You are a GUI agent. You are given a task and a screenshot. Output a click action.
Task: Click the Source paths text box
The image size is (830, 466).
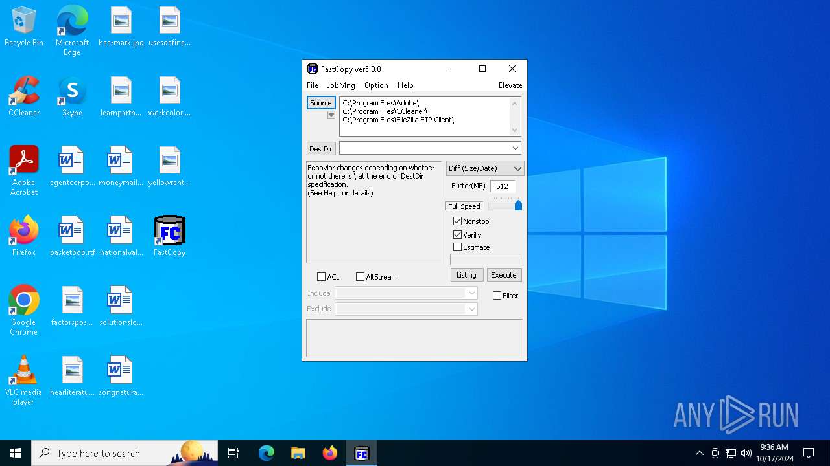coord(430,116)
